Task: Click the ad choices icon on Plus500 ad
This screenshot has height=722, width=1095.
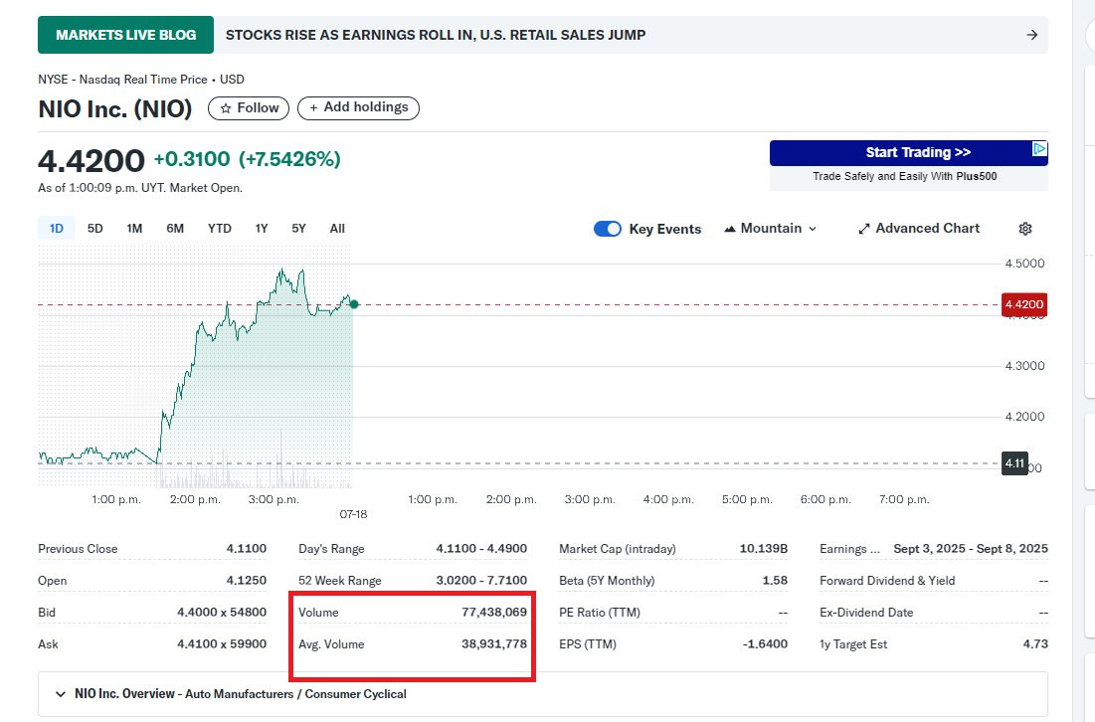Action: click(x=1040, y=149)
